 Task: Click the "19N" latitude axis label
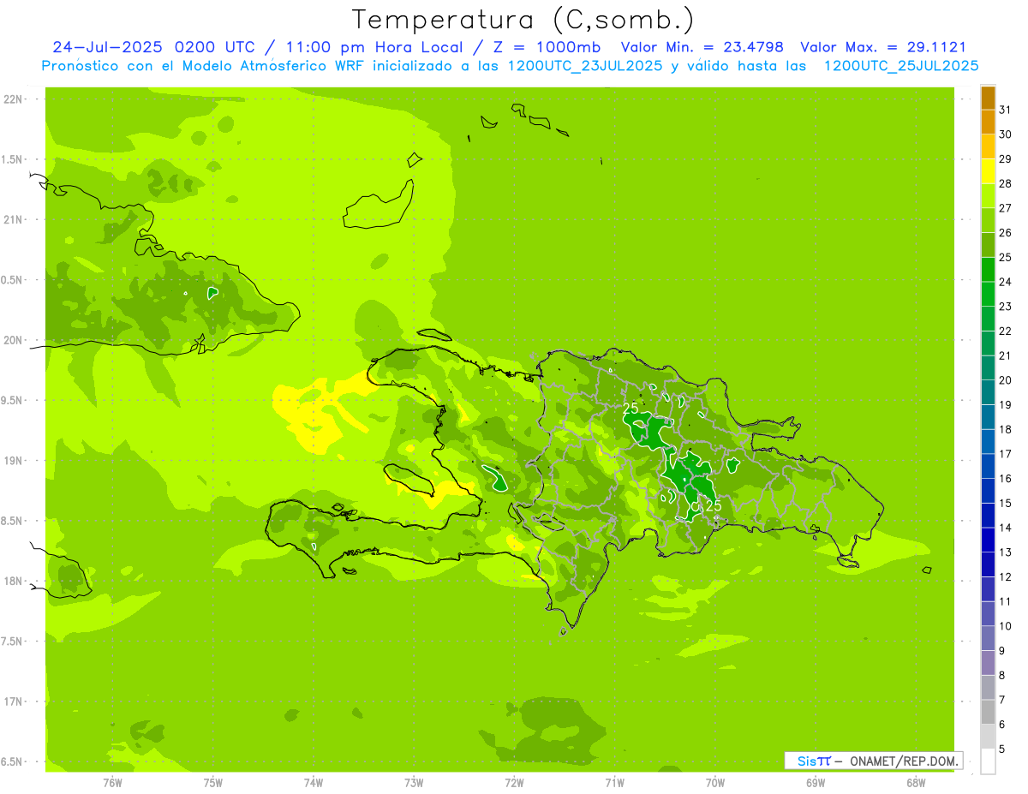point(13,460)
